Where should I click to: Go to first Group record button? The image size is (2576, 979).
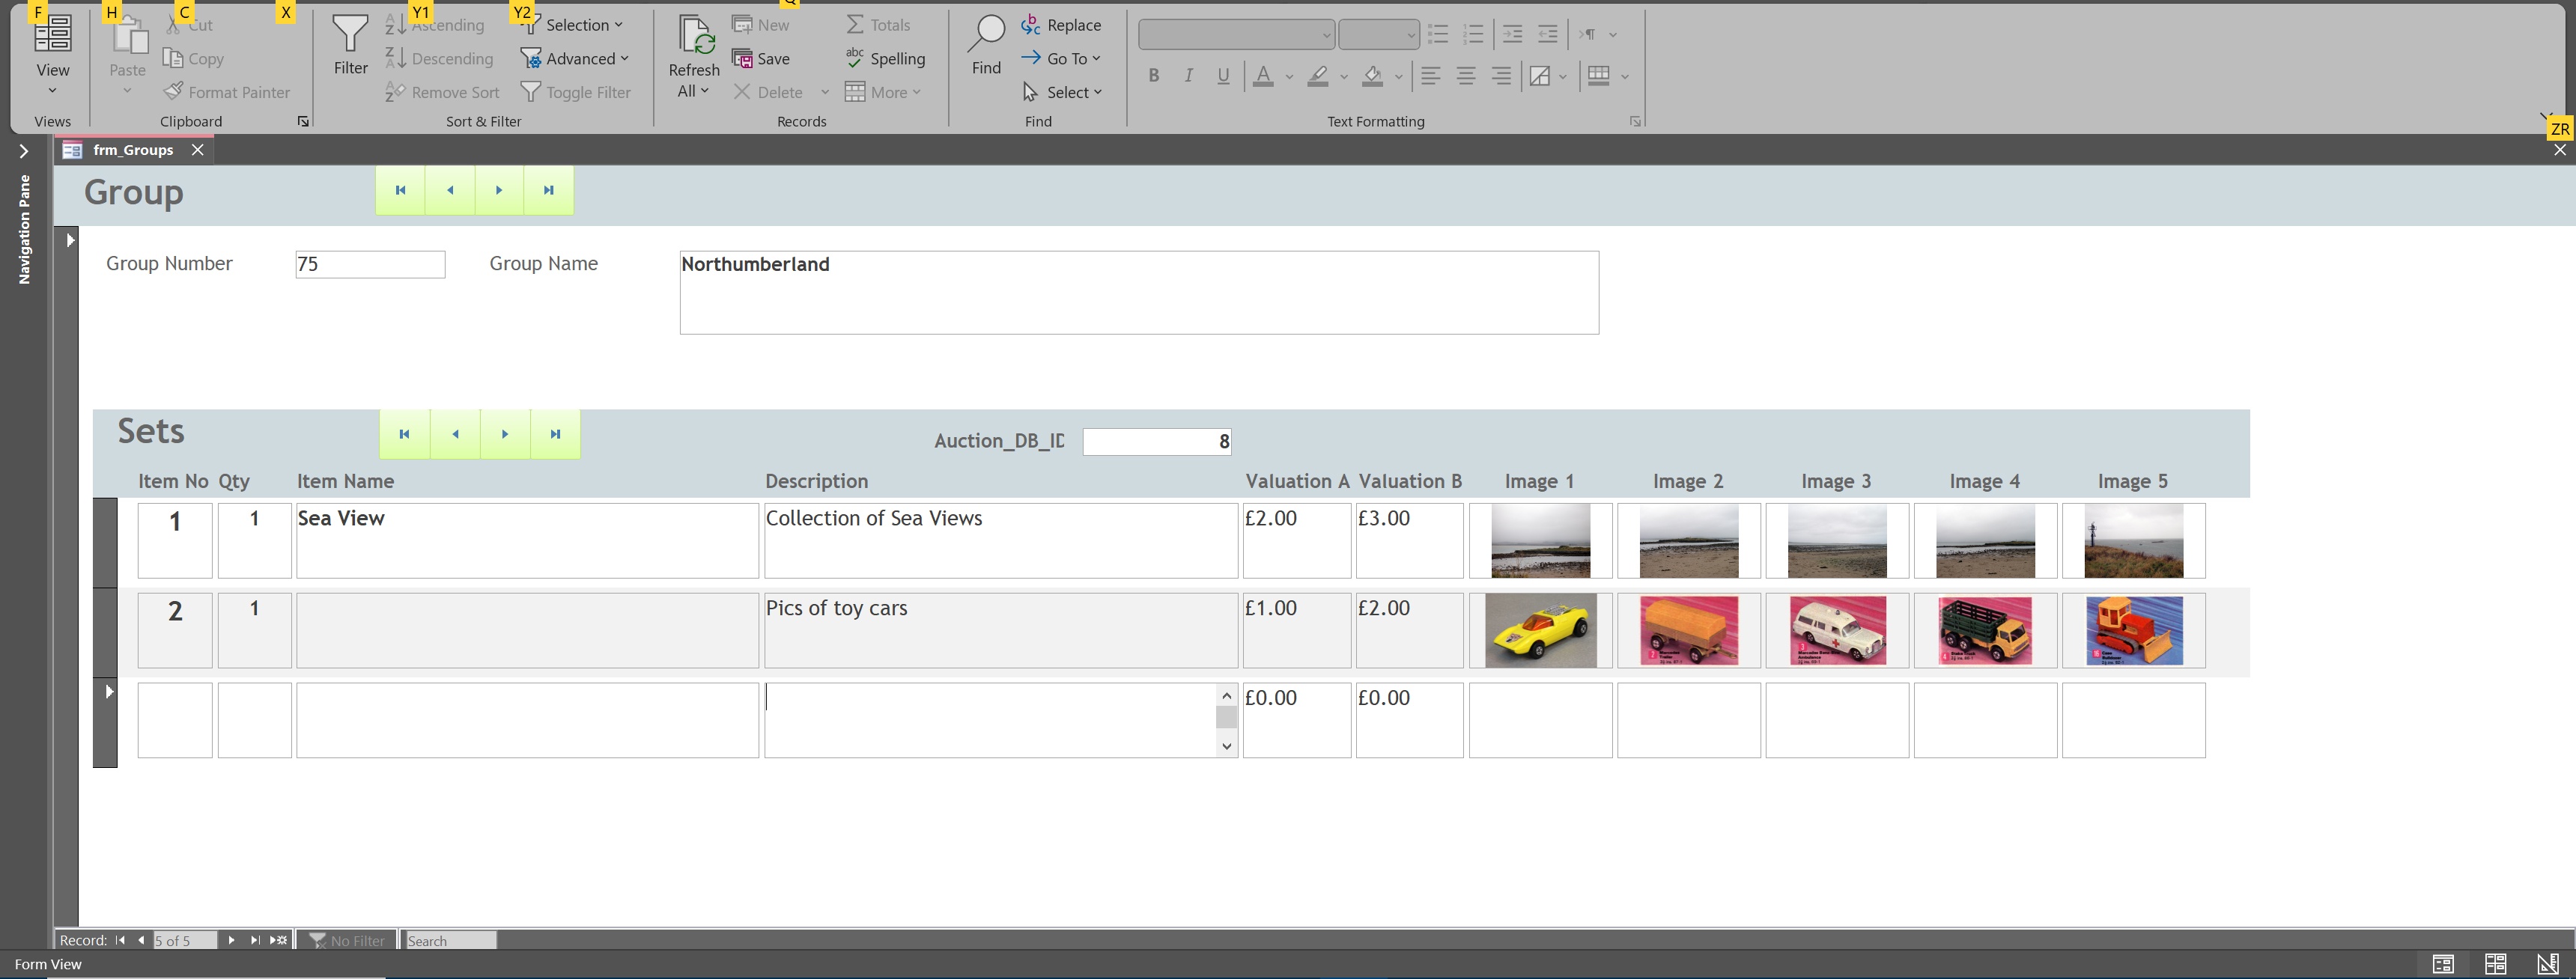400,190
